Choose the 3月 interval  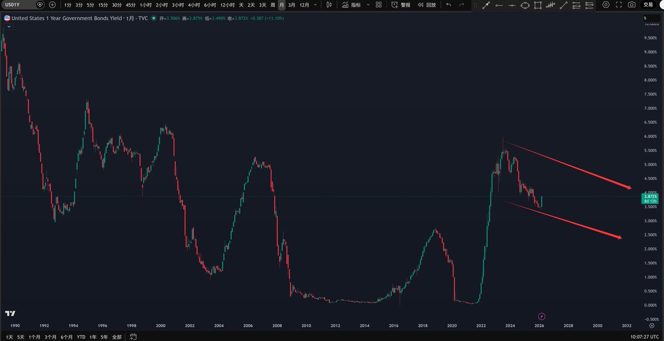(x=292, y=4)
